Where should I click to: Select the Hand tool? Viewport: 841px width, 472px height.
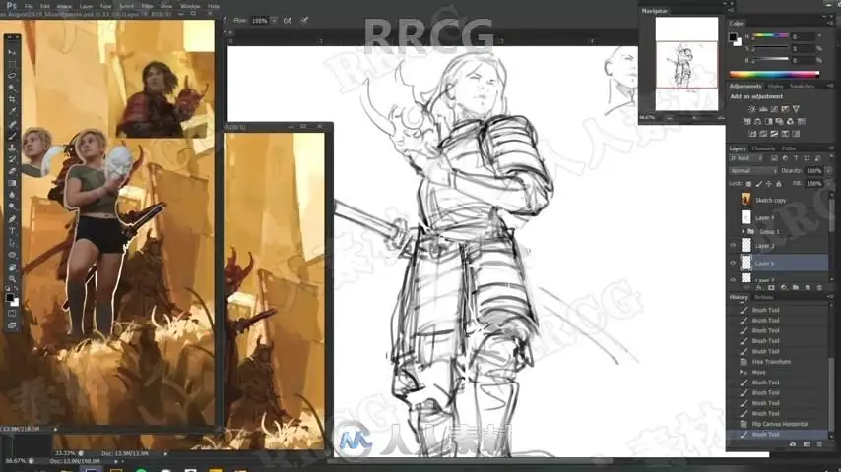[12, 266]
